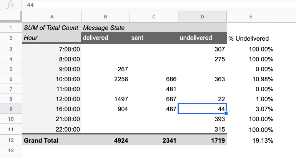The image size is (296, 158).
Task: Click the 'sent' column heading cell
Action: coord(154,38)
